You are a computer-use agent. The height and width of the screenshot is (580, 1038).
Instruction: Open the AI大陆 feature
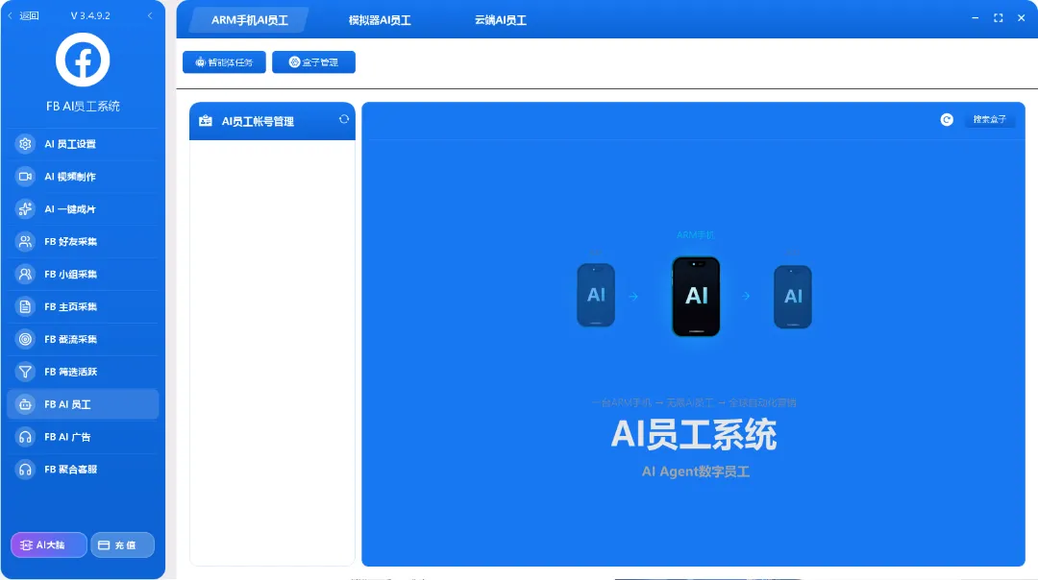pos(48,544)
